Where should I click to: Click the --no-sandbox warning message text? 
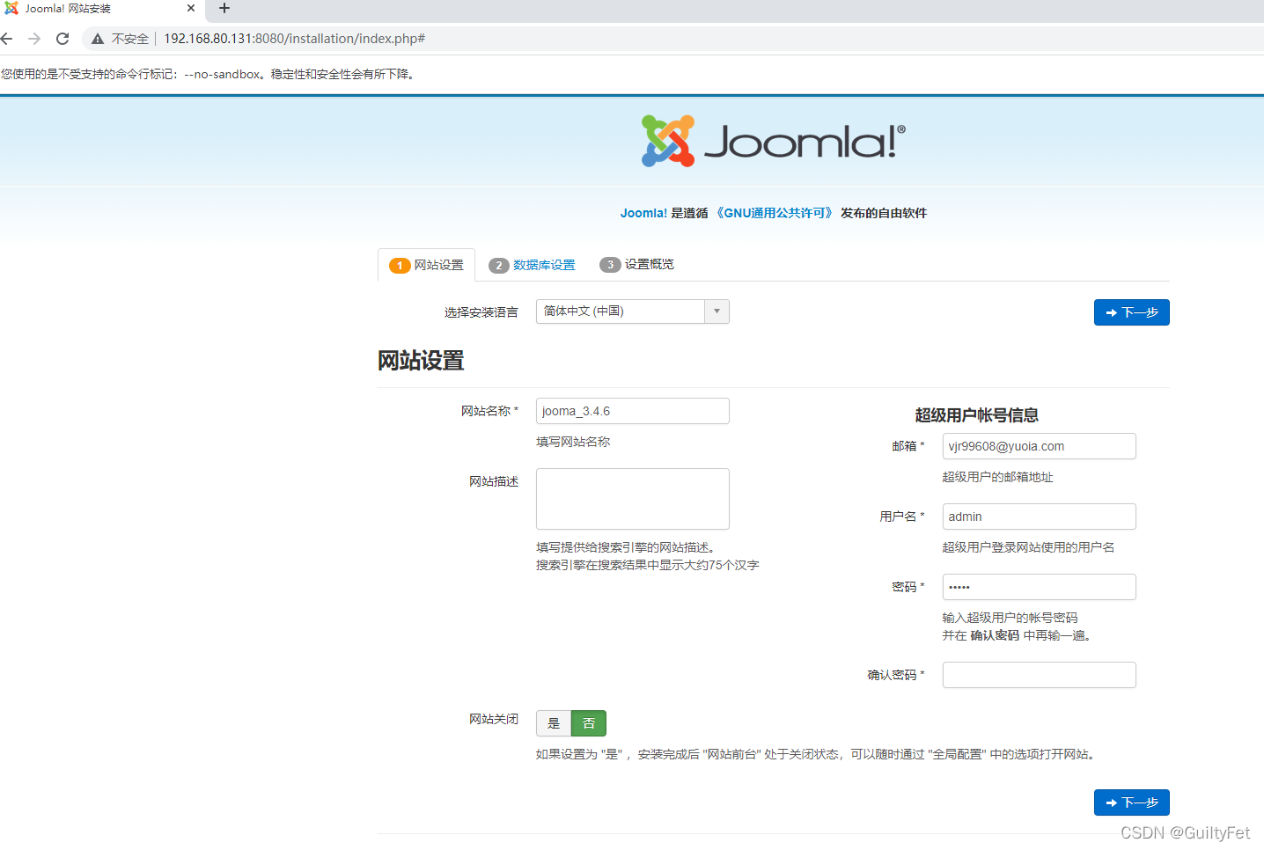209,74
